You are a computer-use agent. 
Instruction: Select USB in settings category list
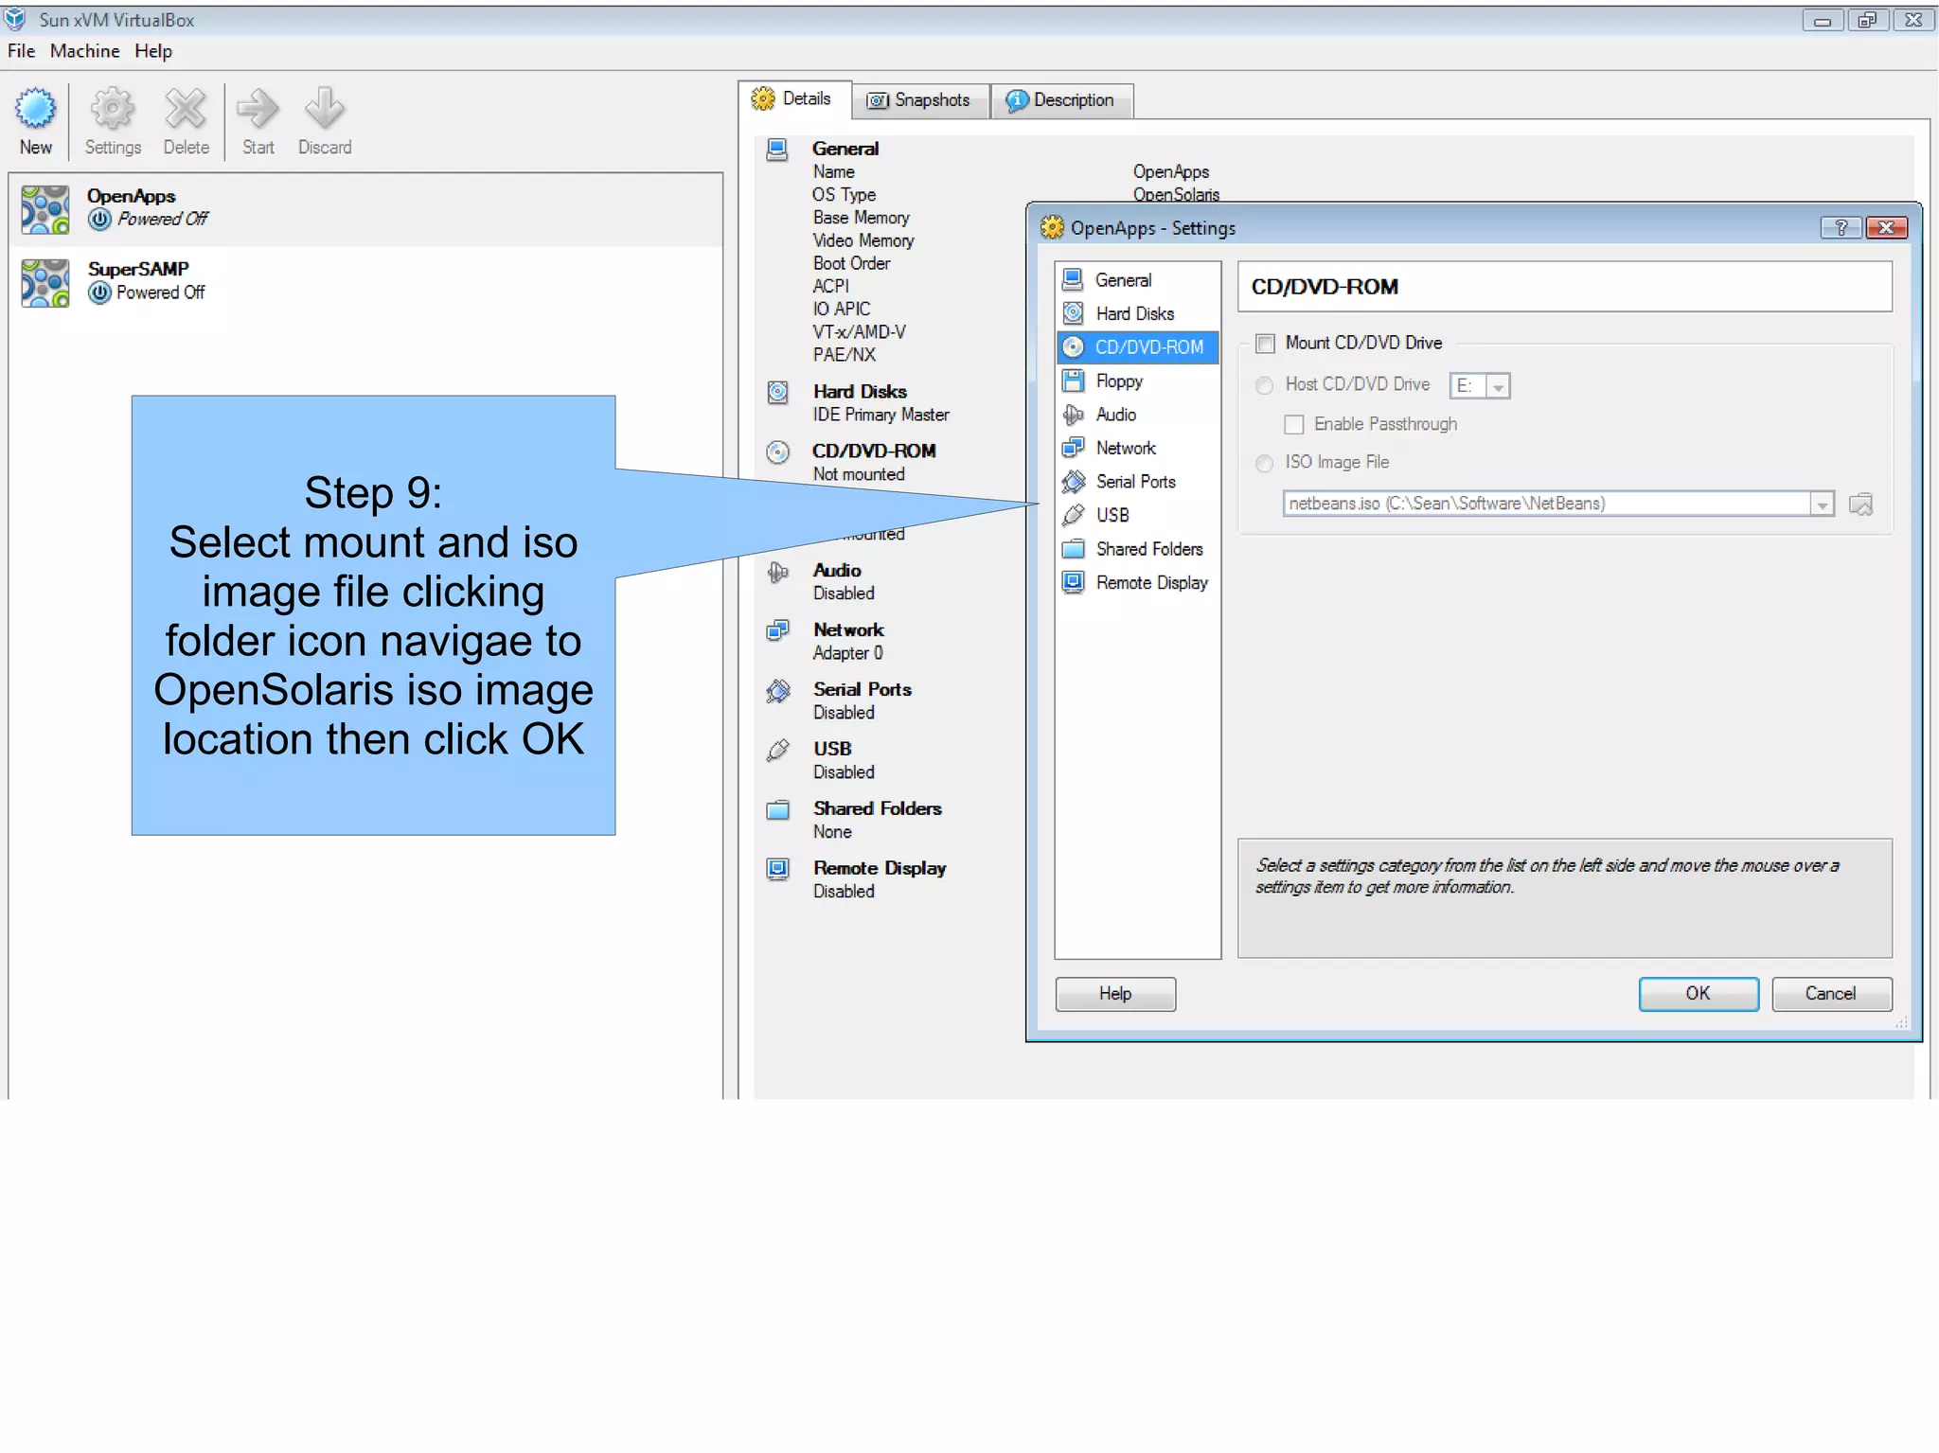1136,516
